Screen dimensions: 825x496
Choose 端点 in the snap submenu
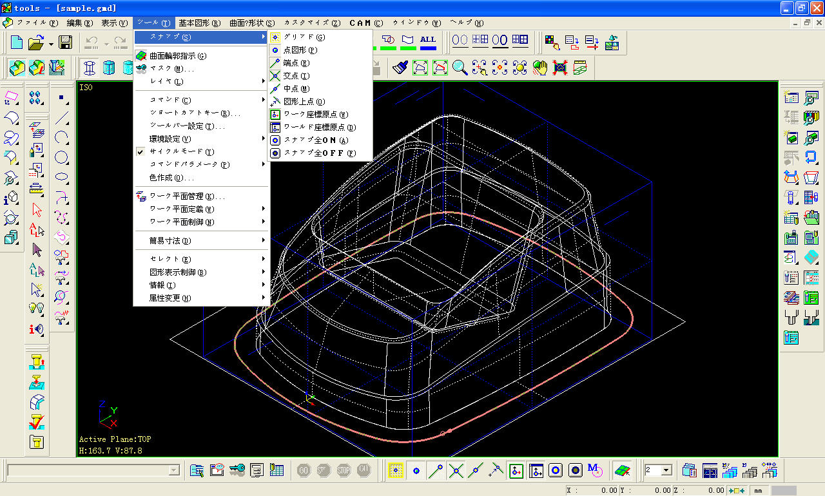[320, 63]
